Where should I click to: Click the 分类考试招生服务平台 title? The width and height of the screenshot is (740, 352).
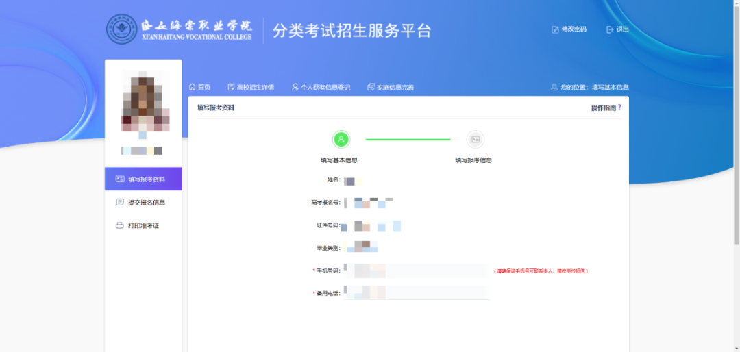352,30
